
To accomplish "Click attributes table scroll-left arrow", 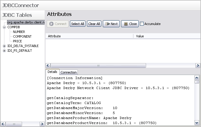I will [x=48, y=66].
